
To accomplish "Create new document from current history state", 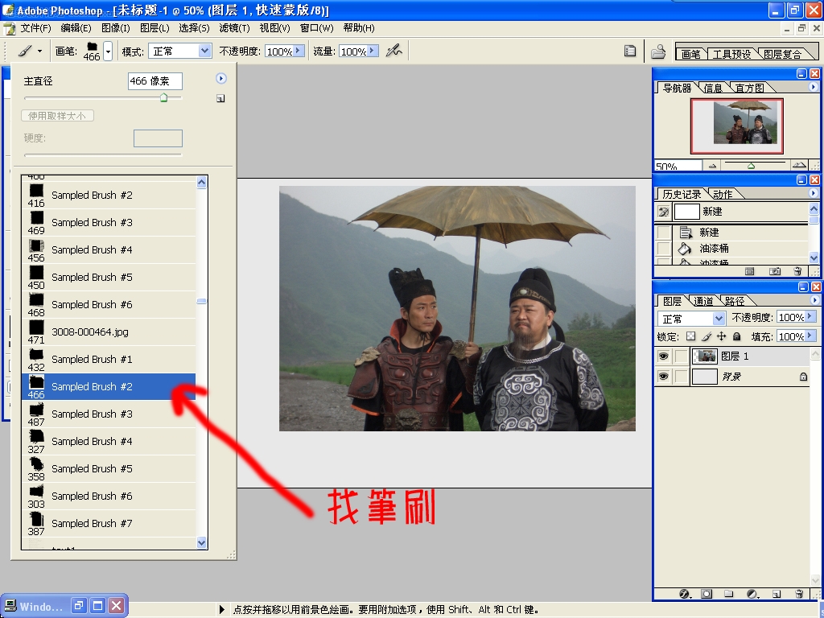I will 750,271.
